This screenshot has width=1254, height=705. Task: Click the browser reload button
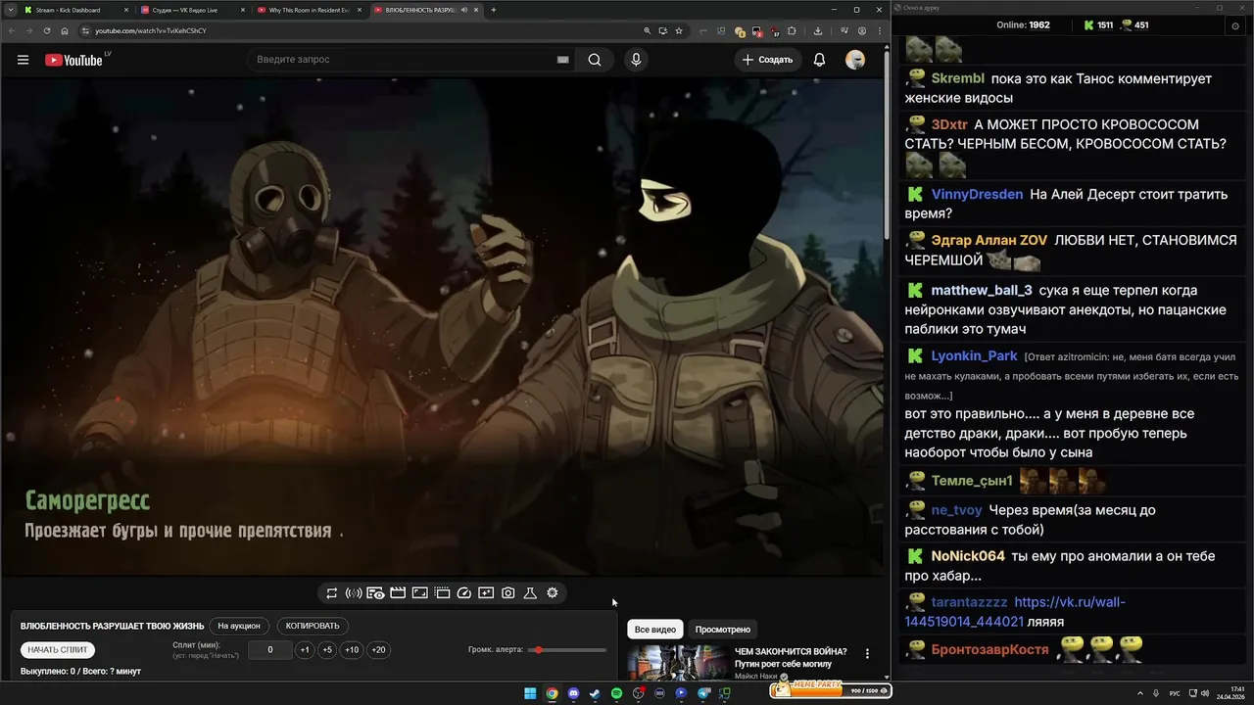tap(46, 30)
